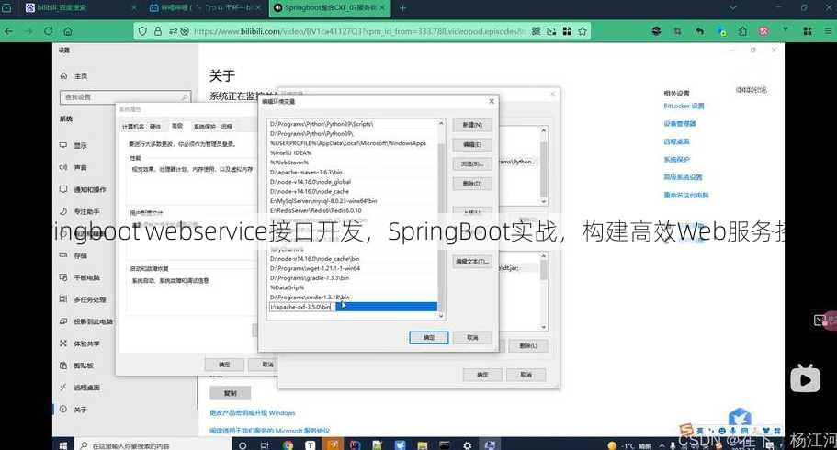The image size is (837, 450).
Task: Switch to 硬件 tab in System Properties
Action: tap(155, 127)
